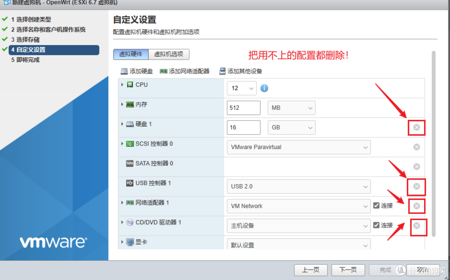Expand the 硬盘 1 row details
450x280 pixels.
coord(122,124)
